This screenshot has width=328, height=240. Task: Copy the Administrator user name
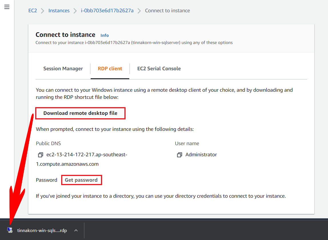[179, 155]
